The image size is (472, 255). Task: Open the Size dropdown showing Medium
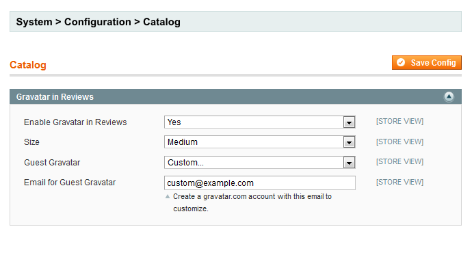[260, 142]
